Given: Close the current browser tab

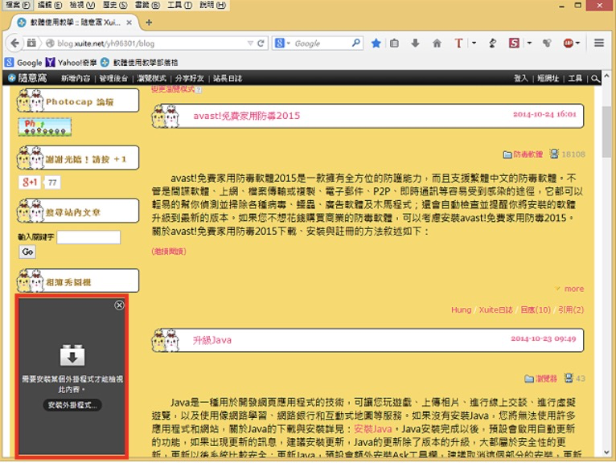Looking at the screenshot, I should coord(129,23).
